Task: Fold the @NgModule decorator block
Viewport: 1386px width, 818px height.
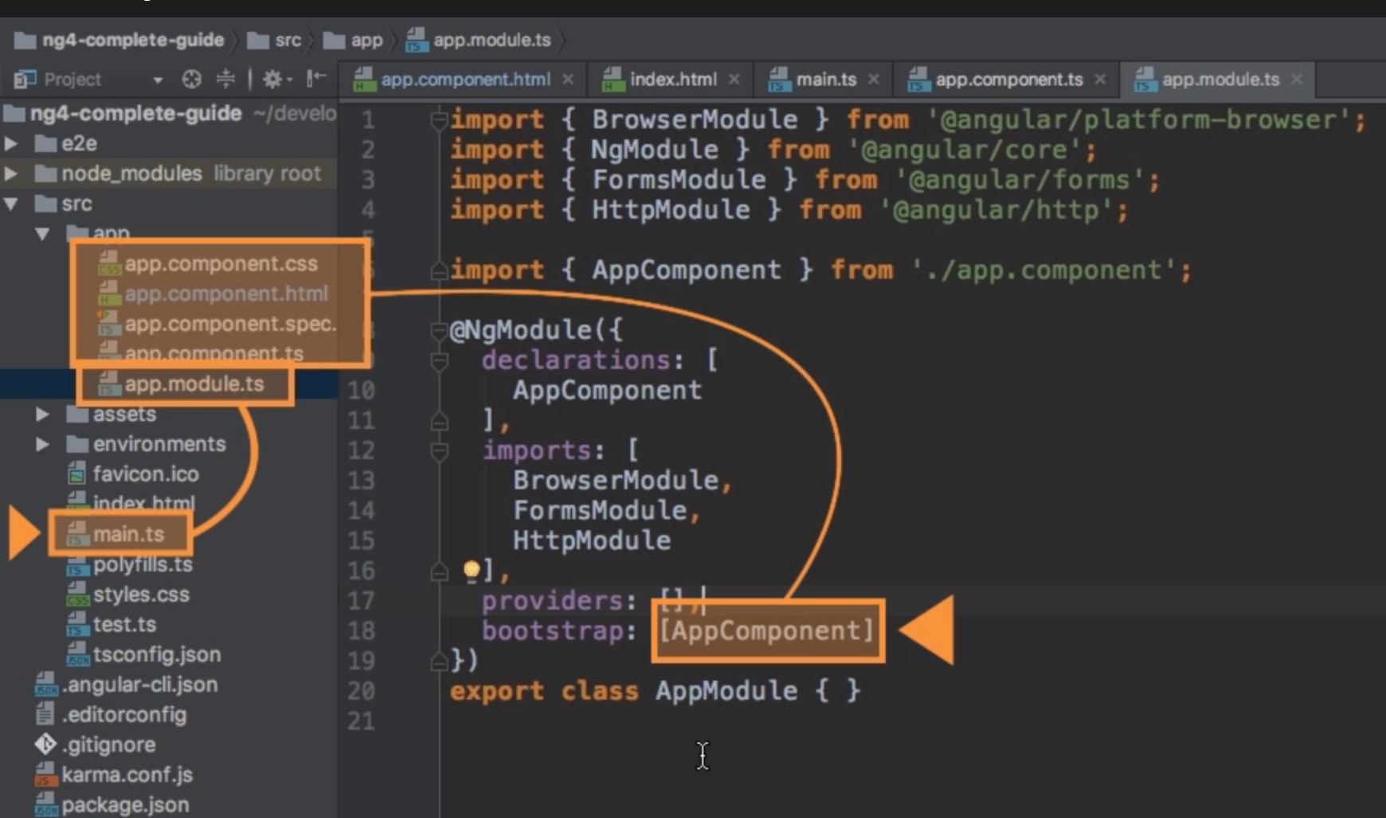Action: [x=439, y=330]
